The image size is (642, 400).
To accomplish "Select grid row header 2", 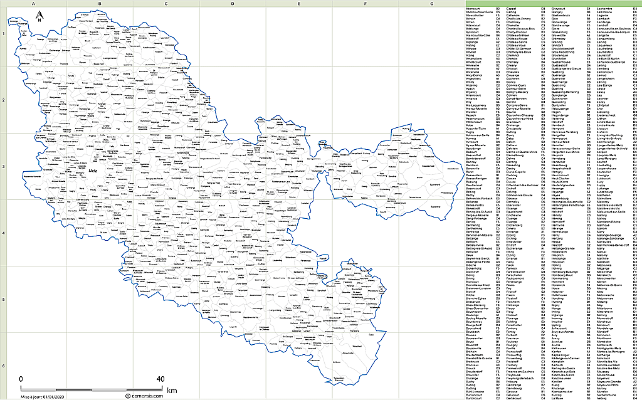I will point(3,100).
